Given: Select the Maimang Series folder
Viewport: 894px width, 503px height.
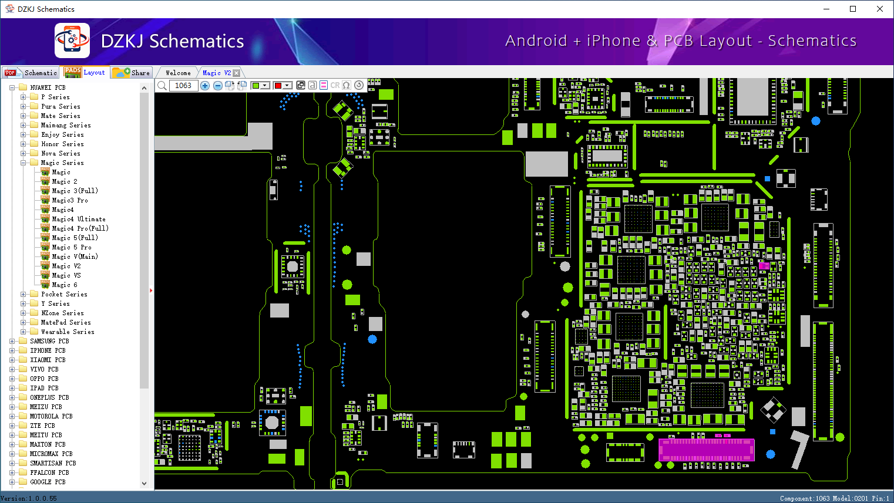Looking at the screenshot, I should (66, 125).
